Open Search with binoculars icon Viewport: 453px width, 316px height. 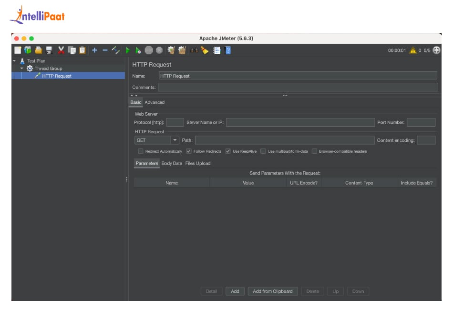(194, 50)
